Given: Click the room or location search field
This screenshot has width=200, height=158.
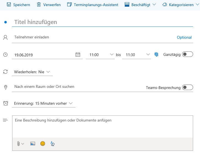Looking at the screenshot, I should click(77, 87).
